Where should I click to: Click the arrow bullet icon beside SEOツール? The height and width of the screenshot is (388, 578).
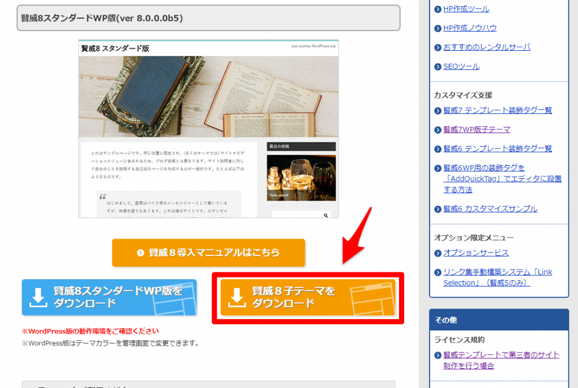pos(438,67)
